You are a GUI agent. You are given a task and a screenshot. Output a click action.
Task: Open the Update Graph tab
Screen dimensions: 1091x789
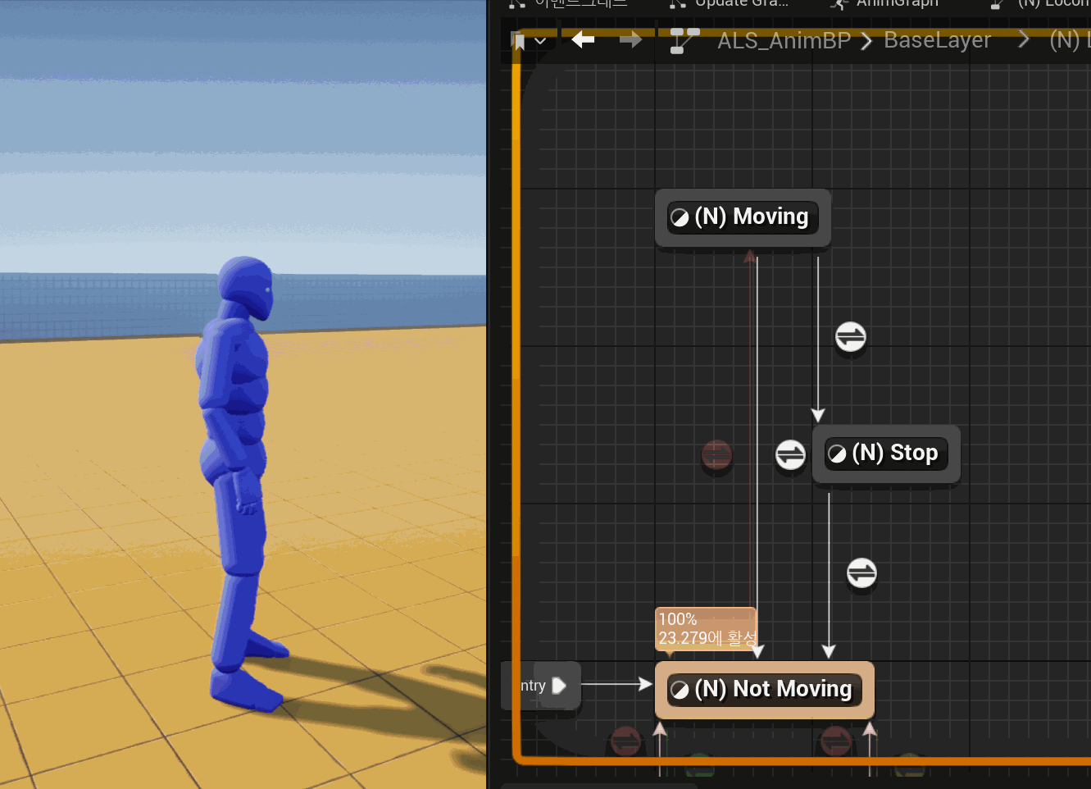(x=729, y=3)
